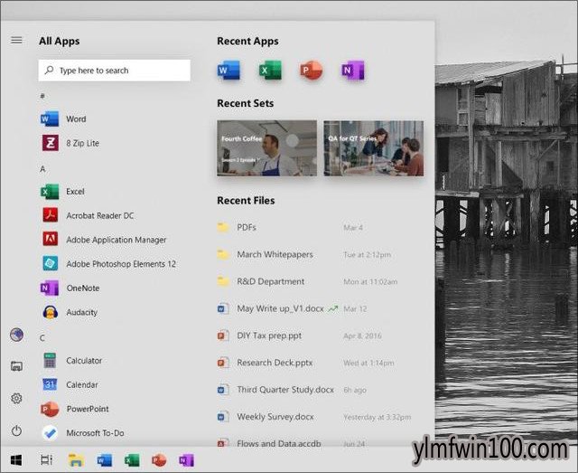The height and width of the screenshot is (473, 578).
Task: Open 8 Zip Lite app
Action: coord(70,143)
